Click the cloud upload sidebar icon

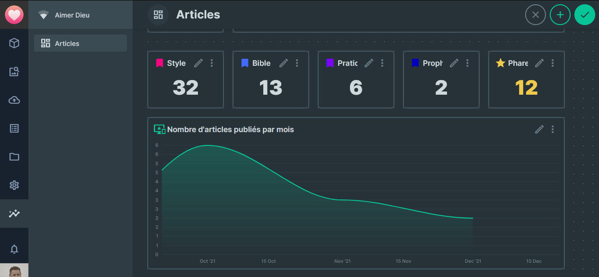tap(14, 100)
